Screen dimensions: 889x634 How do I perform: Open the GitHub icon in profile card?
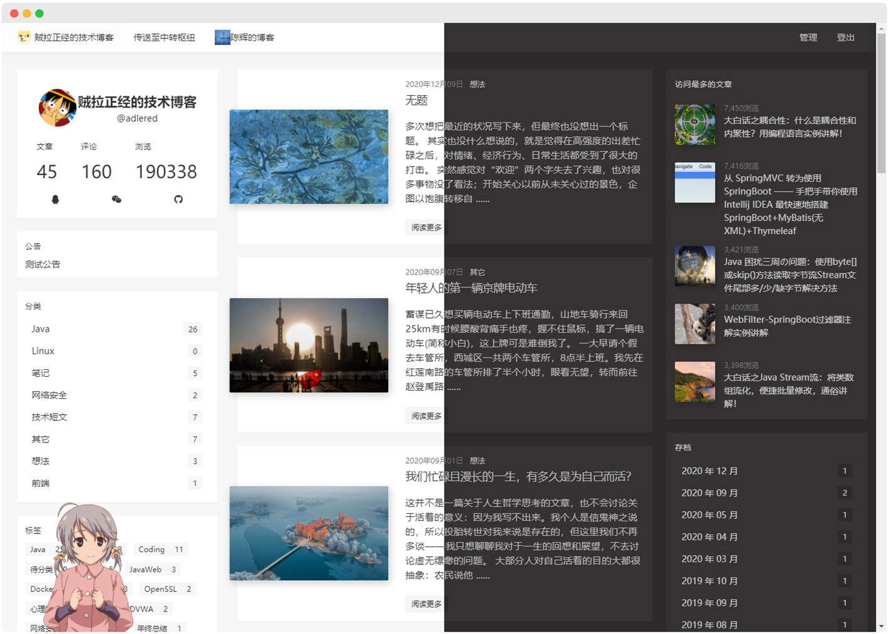click(178, 199)
